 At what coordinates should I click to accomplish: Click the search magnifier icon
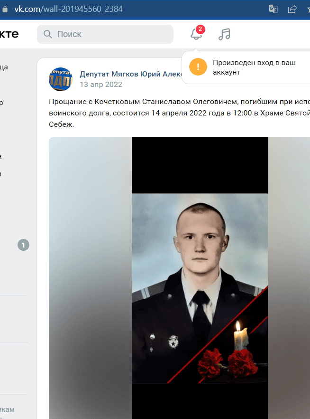tap(48, 34)
